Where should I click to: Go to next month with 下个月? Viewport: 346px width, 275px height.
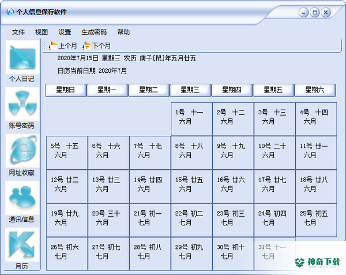[x=97, y=46]
